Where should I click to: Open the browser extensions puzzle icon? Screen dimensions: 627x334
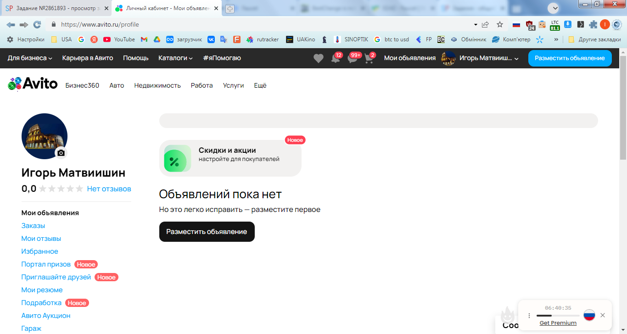point(593,24)
